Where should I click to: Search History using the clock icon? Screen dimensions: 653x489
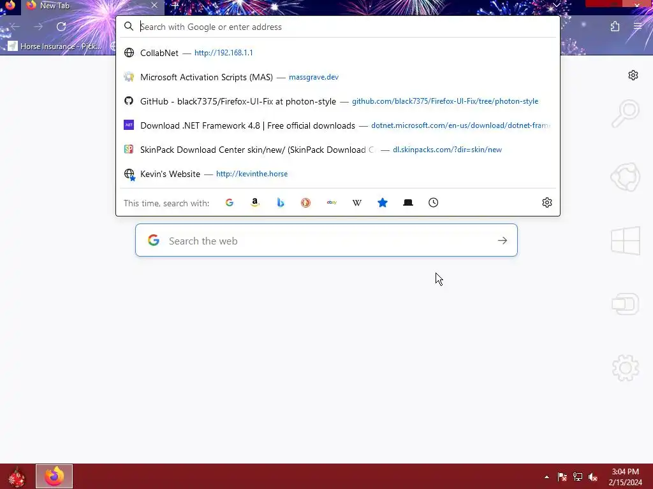click(433, 202)
